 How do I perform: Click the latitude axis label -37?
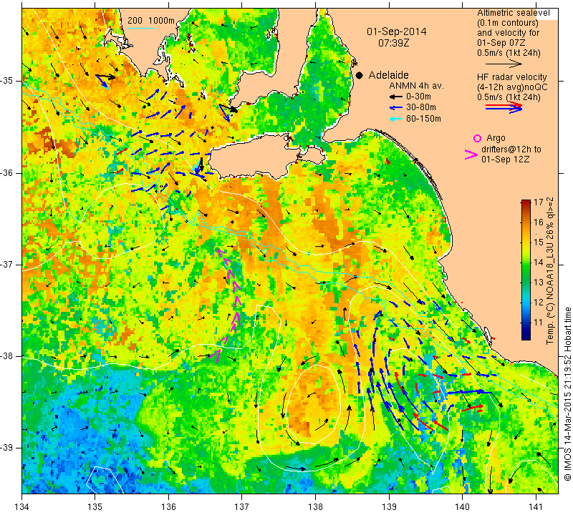[8, 264]
